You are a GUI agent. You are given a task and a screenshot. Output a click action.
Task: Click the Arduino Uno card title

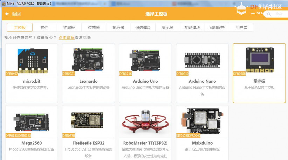pyautogui.click(x=145, y=81)
